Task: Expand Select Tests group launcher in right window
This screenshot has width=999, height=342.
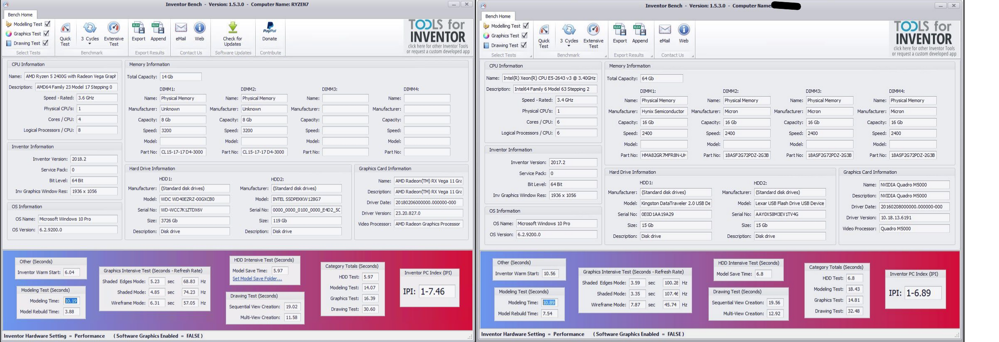Action: pyautogui.click(x=531, y=56)
